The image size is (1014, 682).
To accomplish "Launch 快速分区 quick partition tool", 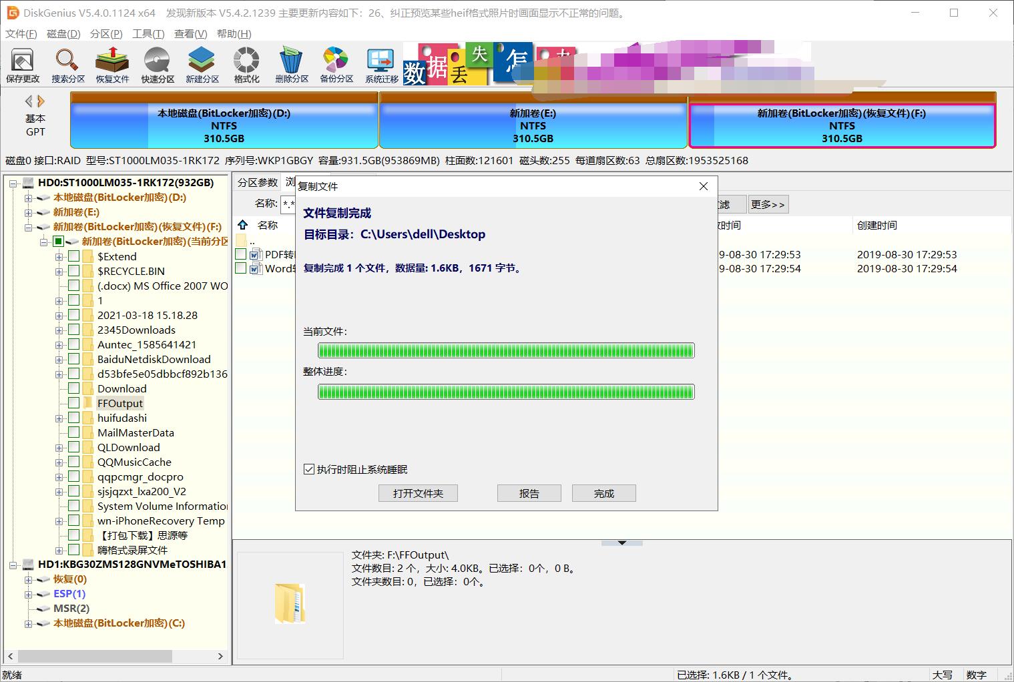I will click(157, 64).
